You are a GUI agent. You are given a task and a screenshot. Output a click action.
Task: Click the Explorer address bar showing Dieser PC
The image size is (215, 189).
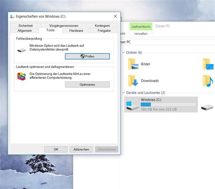[x=168, y=42]
